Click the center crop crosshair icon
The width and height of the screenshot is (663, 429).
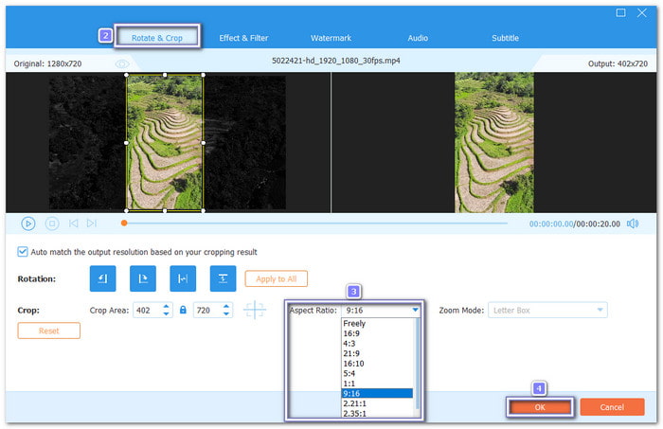tap(255, 310)
